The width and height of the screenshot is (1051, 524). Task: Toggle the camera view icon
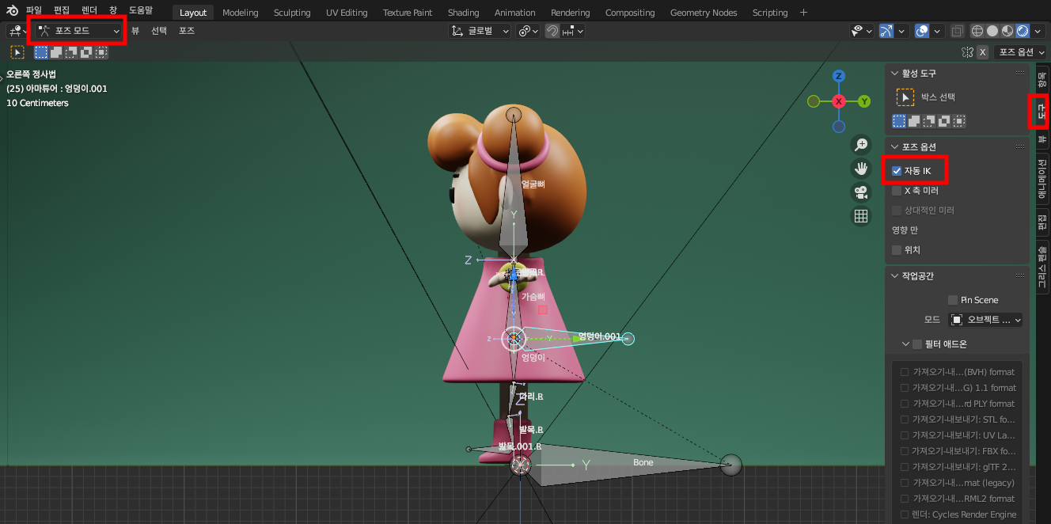tap(861, 192)
